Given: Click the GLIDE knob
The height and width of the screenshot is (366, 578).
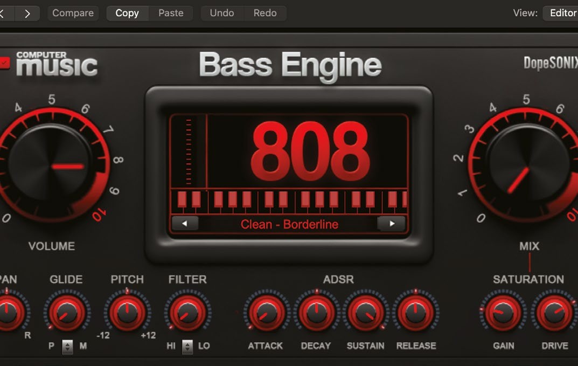Looking at the screenshot, I should pos(67,313).
